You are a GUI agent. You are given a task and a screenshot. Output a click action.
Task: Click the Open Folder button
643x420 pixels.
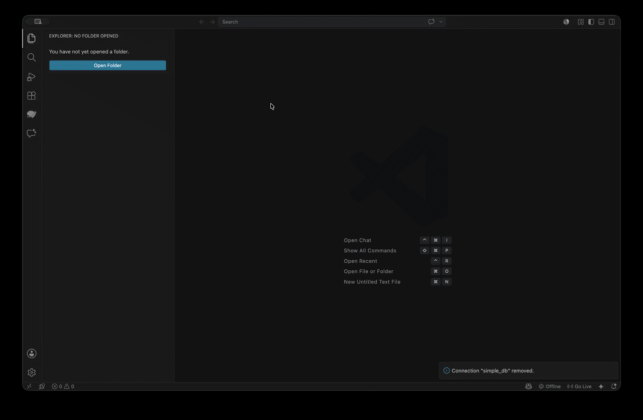(108, 65)
